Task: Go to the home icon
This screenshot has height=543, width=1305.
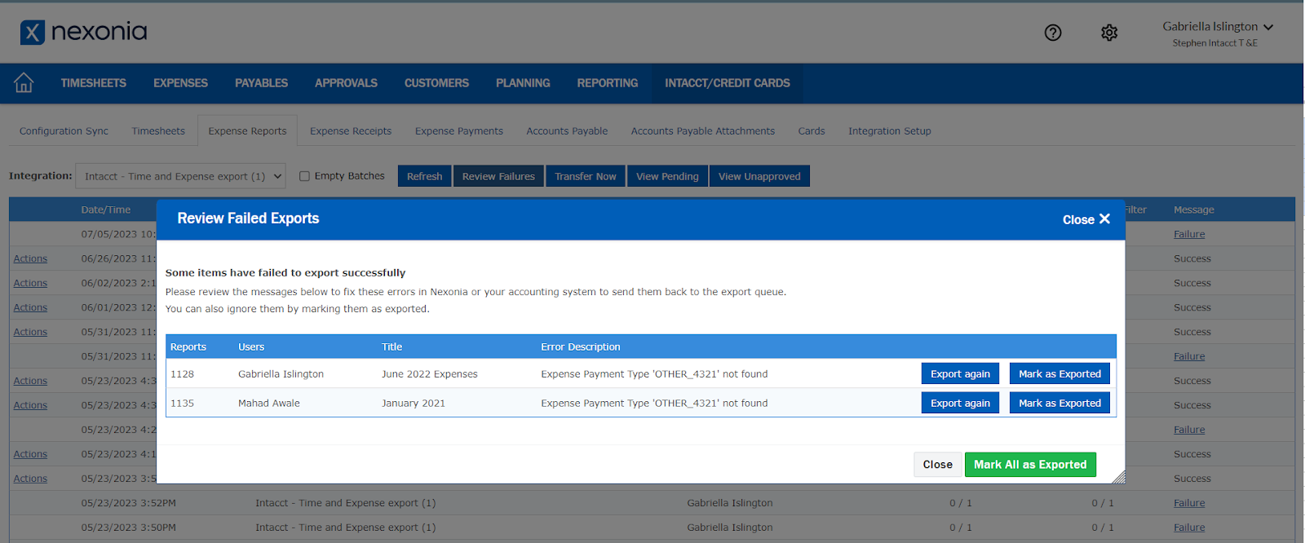Action: [x=24, y=83]
